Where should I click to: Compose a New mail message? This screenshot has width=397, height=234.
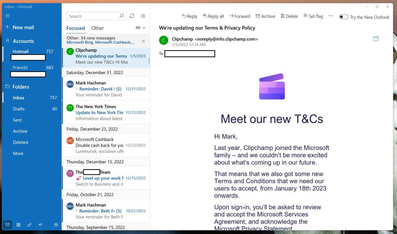click(20, 27)
